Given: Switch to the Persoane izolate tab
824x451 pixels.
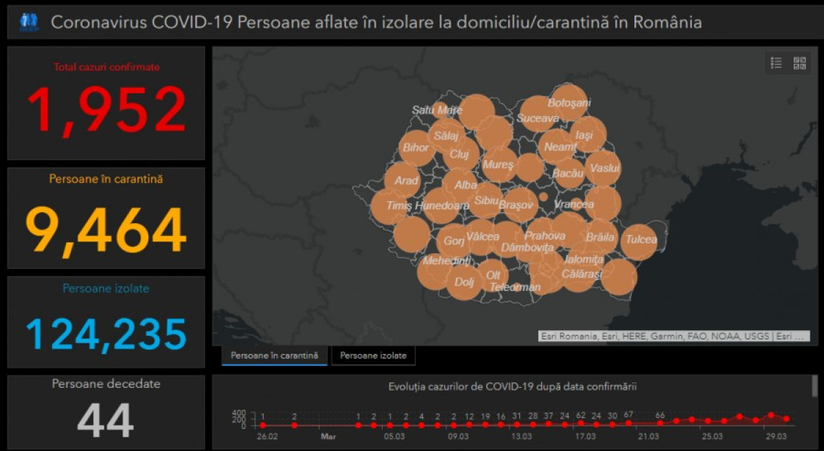Looking at the screenshot, I should pyautogui.click(x=373, y=356).
